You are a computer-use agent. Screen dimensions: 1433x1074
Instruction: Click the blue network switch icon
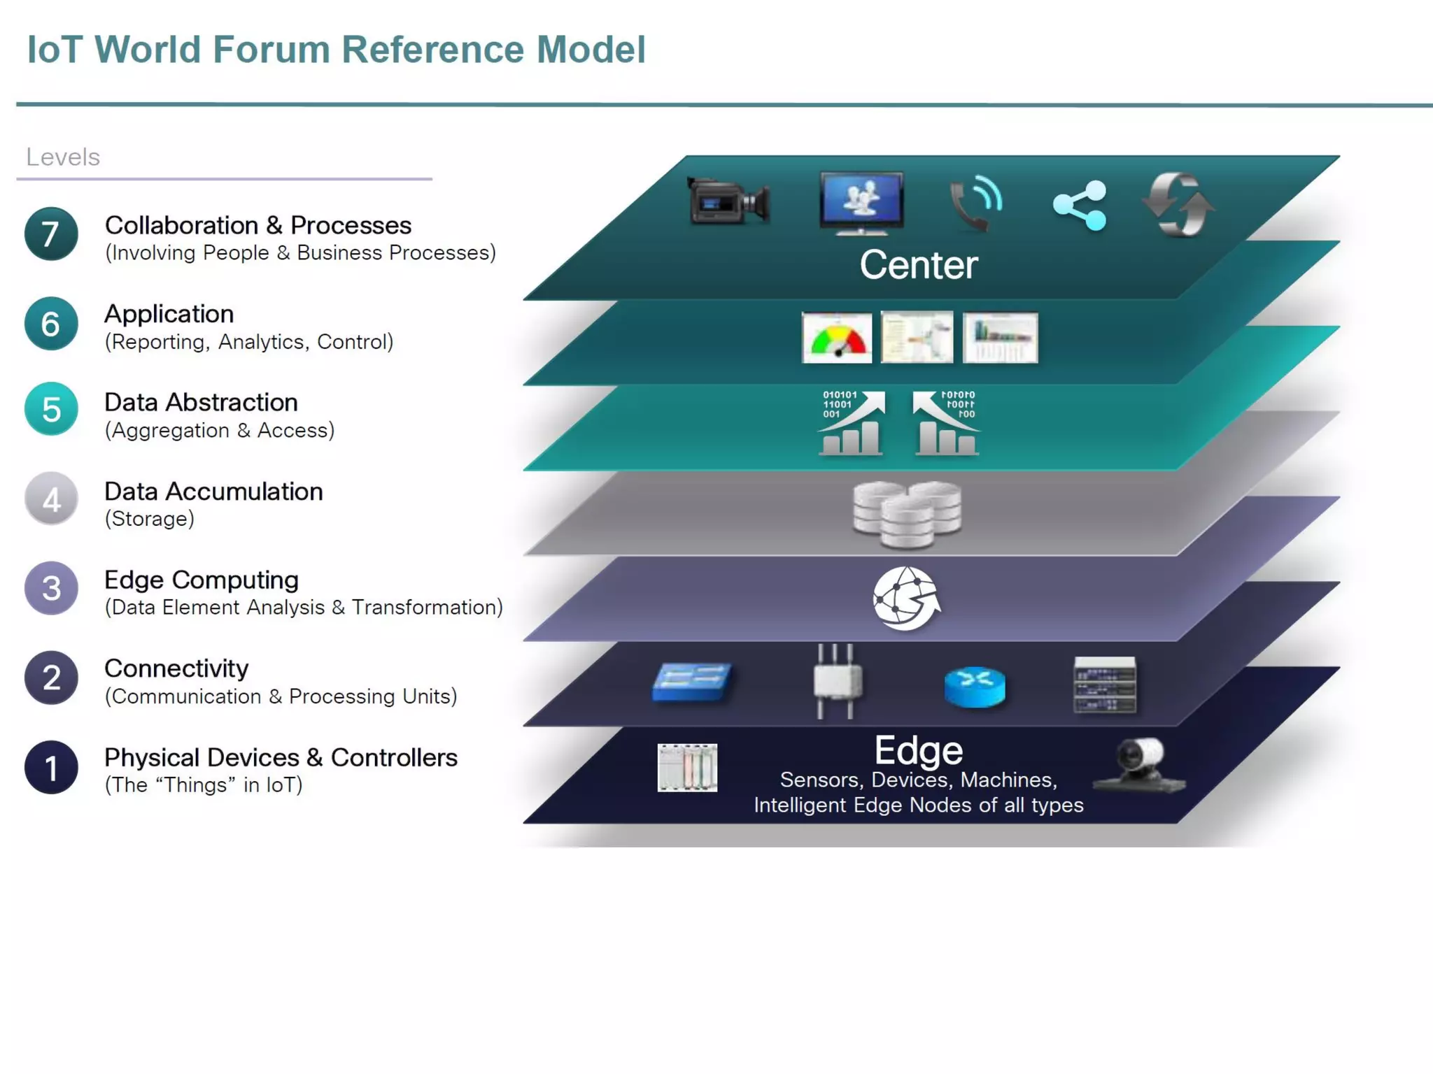pyautogui.click(x=691, y=682)
